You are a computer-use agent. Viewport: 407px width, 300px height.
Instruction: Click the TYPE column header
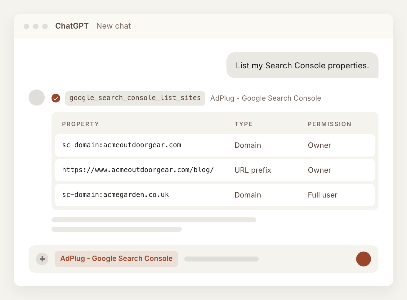tap(244, 124)
